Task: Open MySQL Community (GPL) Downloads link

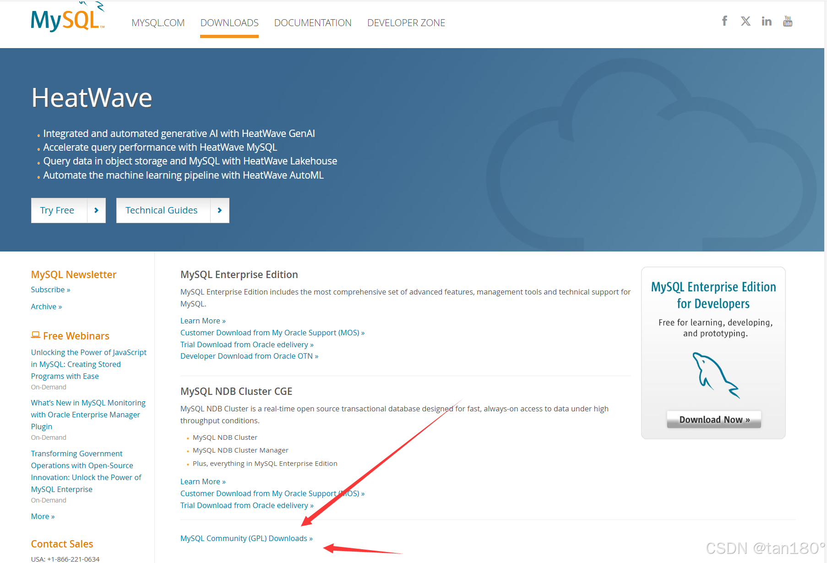Action: (246, 538)
